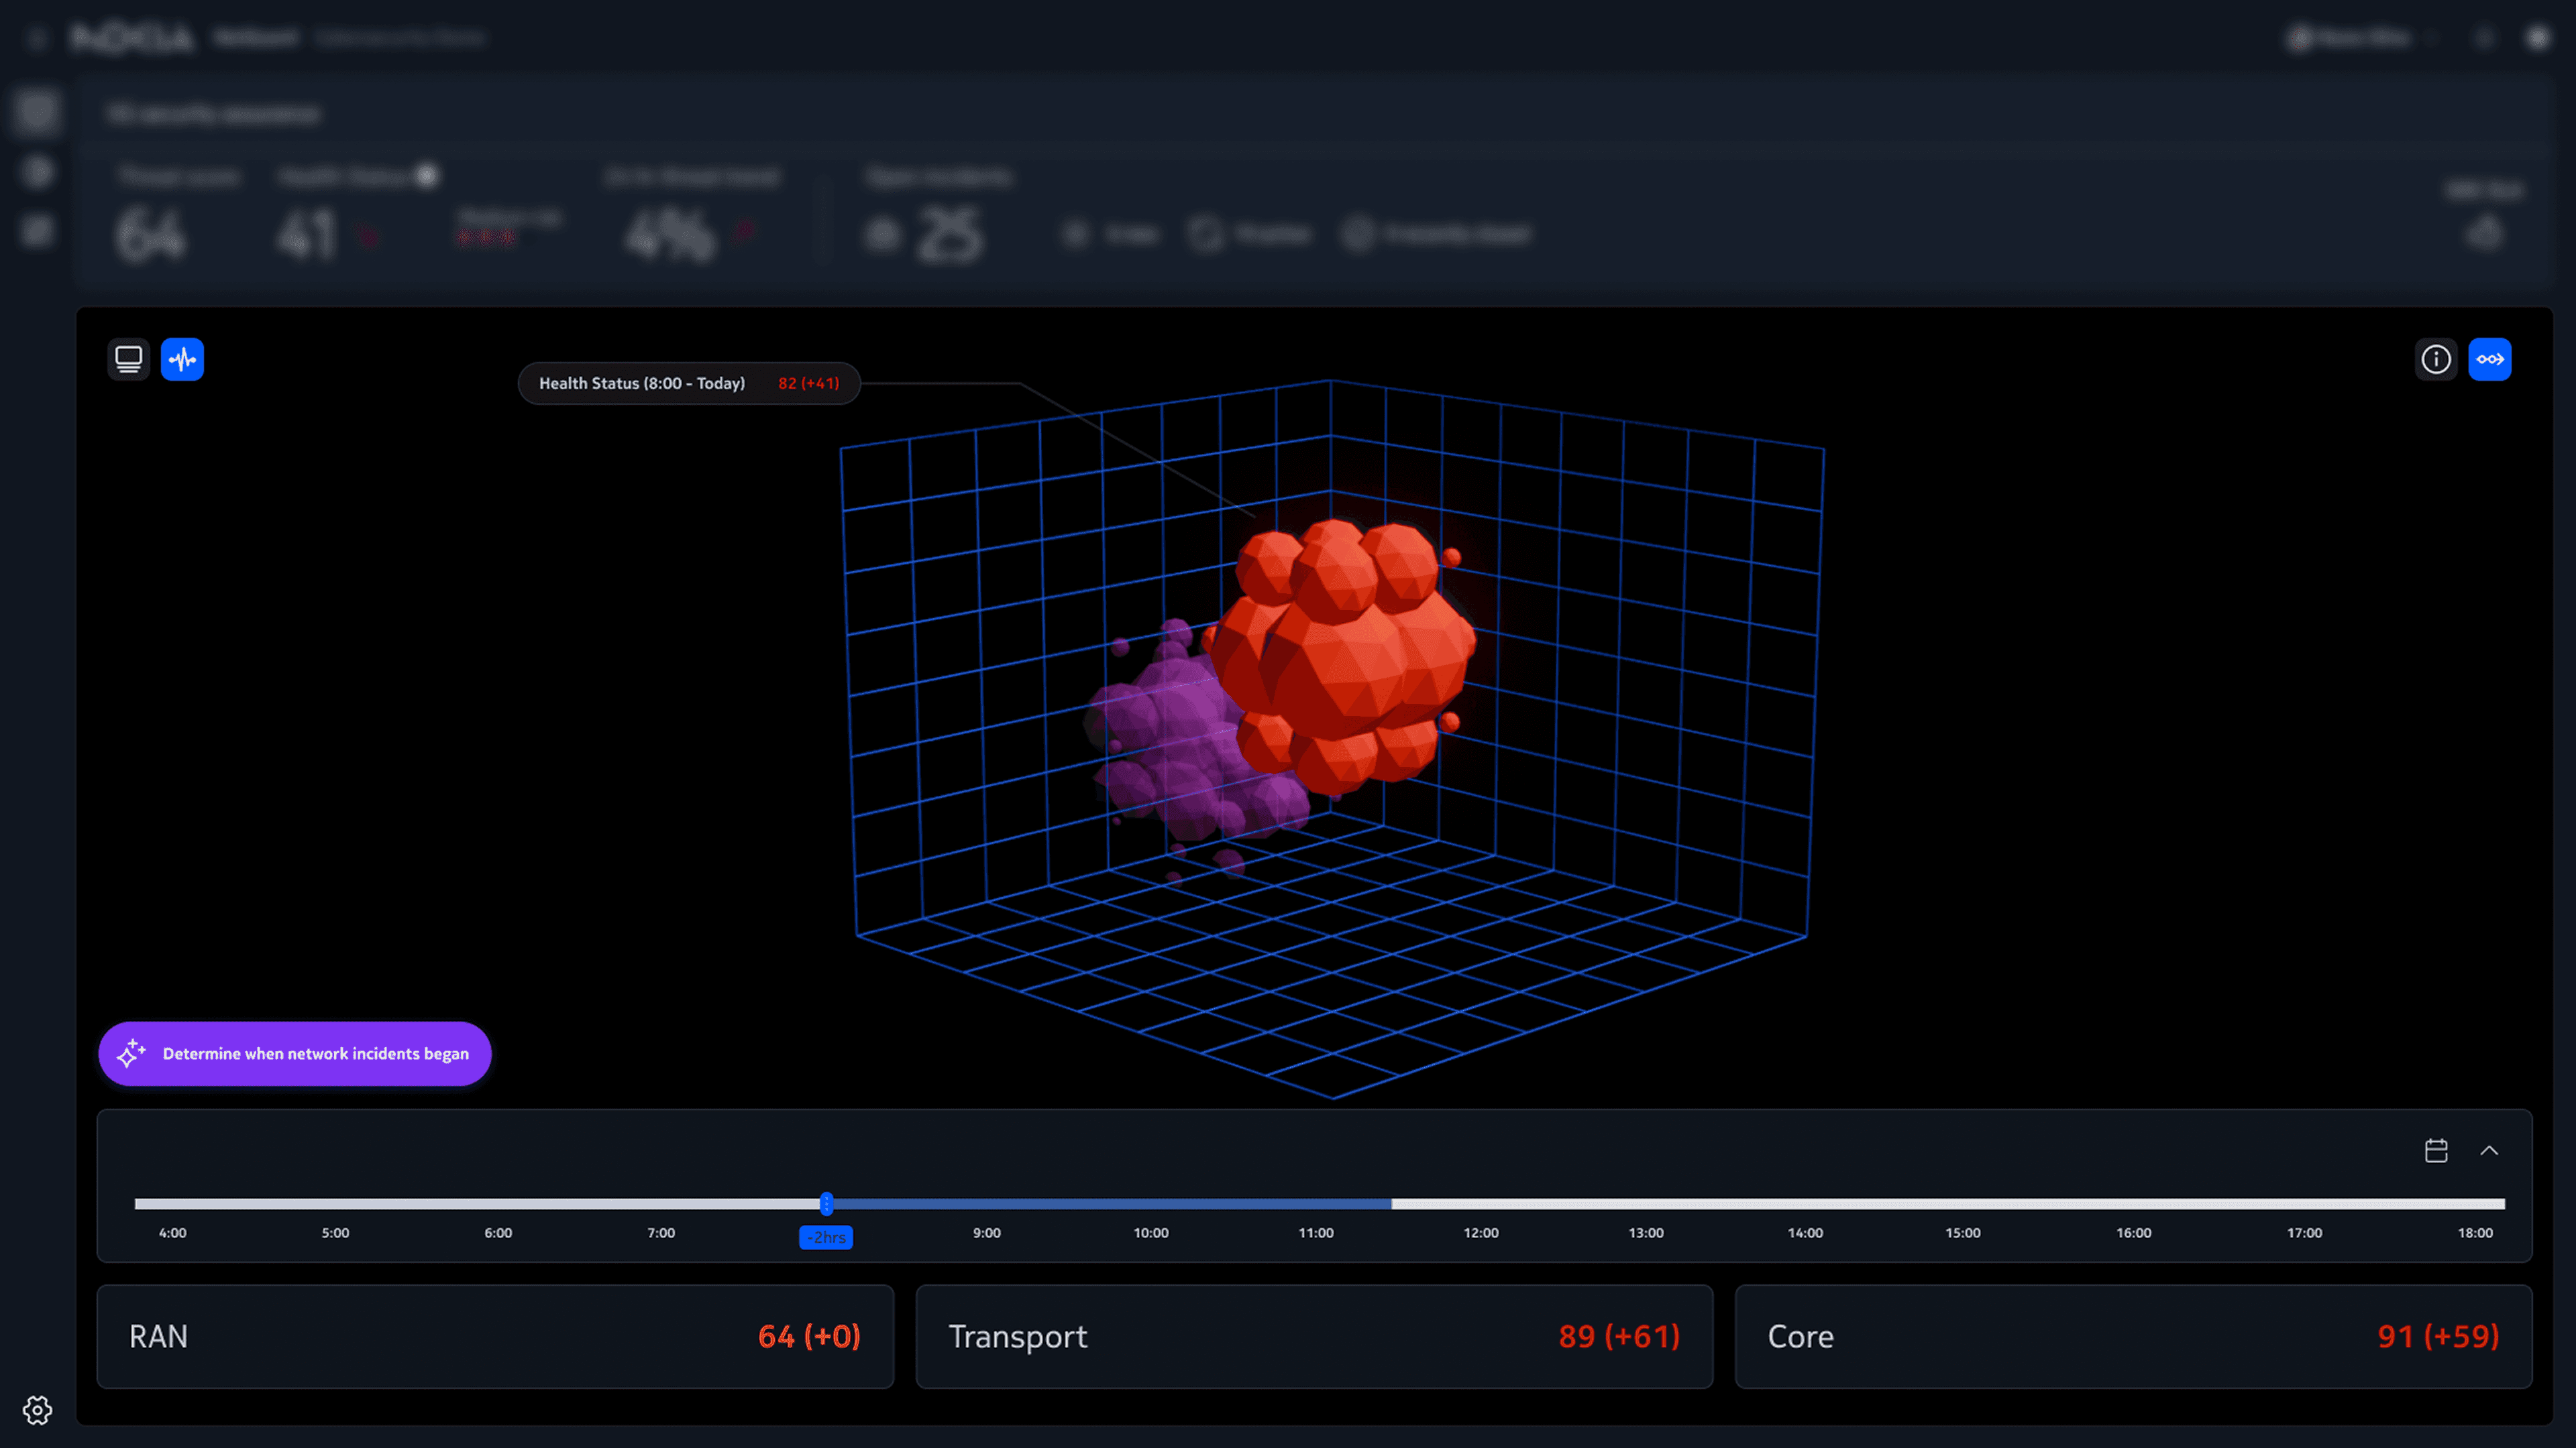Select the -2hrs timeline marker label
This screenshot has height=1448, width=2576.
(x=826, y=1237)
